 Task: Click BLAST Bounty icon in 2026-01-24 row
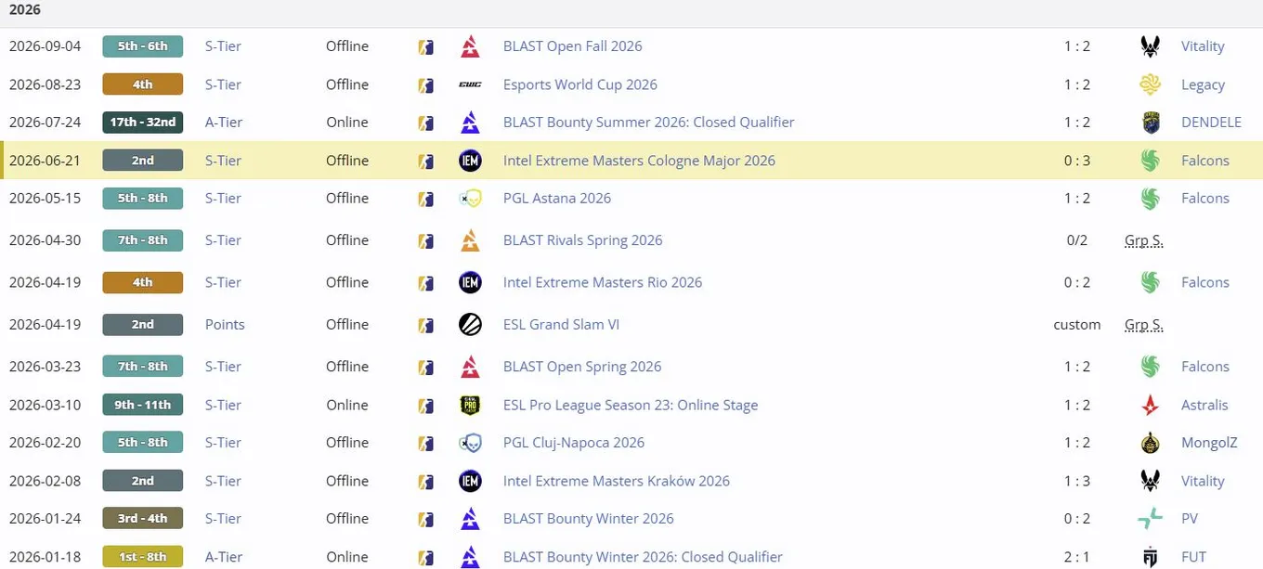tap(470, 519)
